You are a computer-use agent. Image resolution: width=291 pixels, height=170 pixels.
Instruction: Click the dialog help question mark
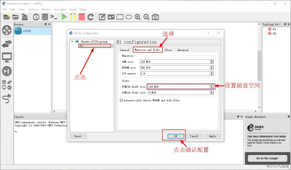point(208,33)
